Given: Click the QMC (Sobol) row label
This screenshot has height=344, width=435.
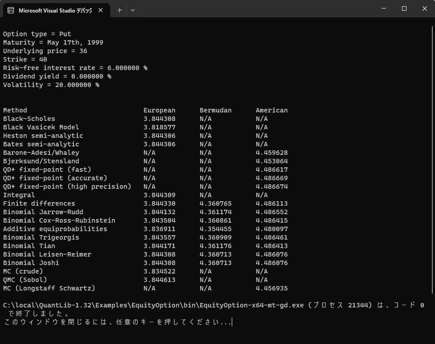Looking at the screenshot, I should pyautogui.click(x=25, y=280).
